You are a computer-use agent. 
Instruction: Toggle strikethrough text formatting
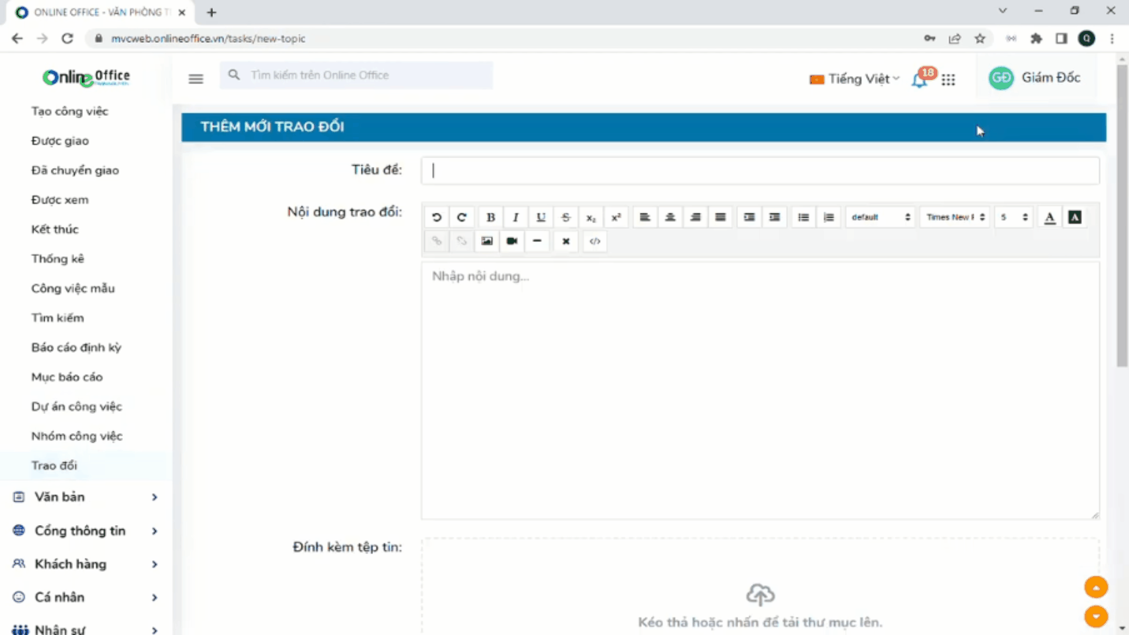(x=566, y=218)
